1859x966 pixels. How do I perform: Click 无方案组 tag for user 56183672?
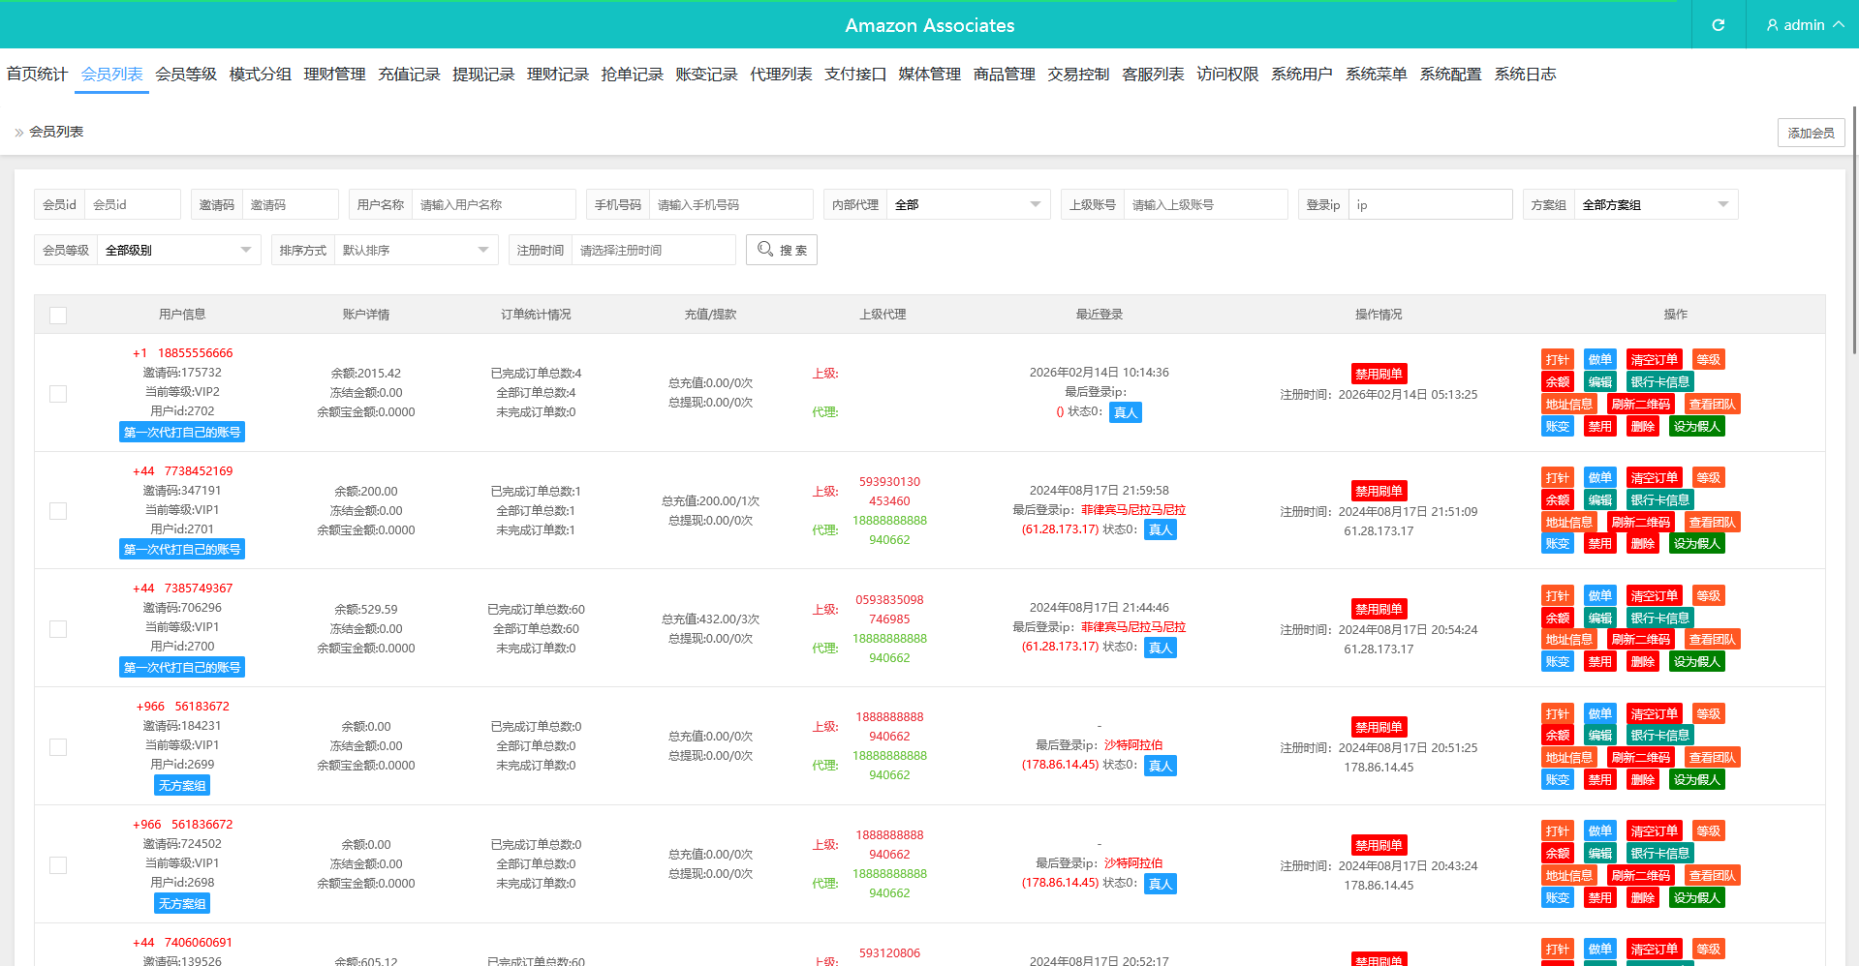[x=182, y=785]
